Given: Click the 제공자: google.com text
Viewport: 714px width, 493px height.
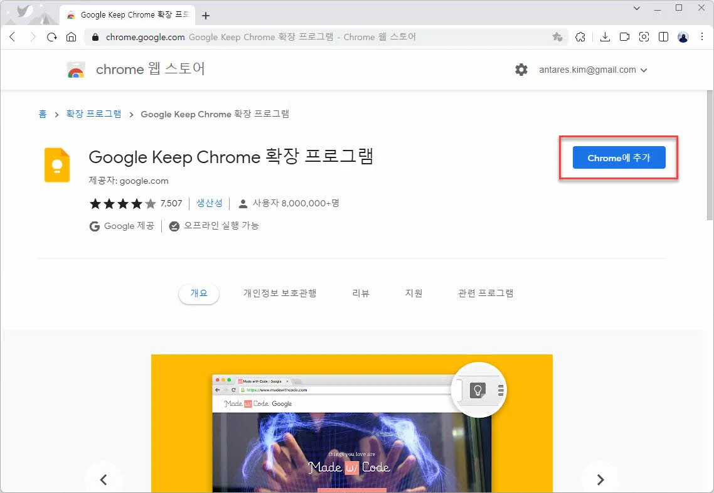Looking at the screenshot, I should (x=129, y=181).
